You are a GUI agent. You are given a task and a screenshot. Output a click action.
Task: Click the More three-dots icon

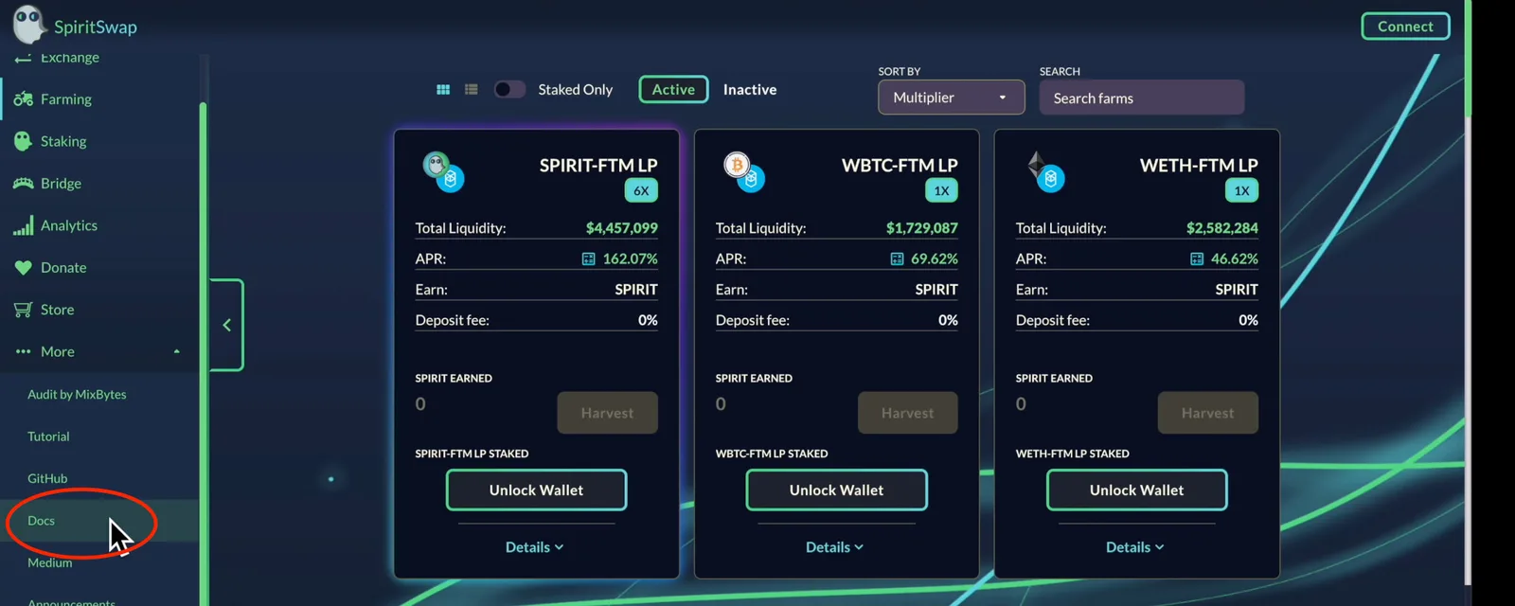coord(23,351)
